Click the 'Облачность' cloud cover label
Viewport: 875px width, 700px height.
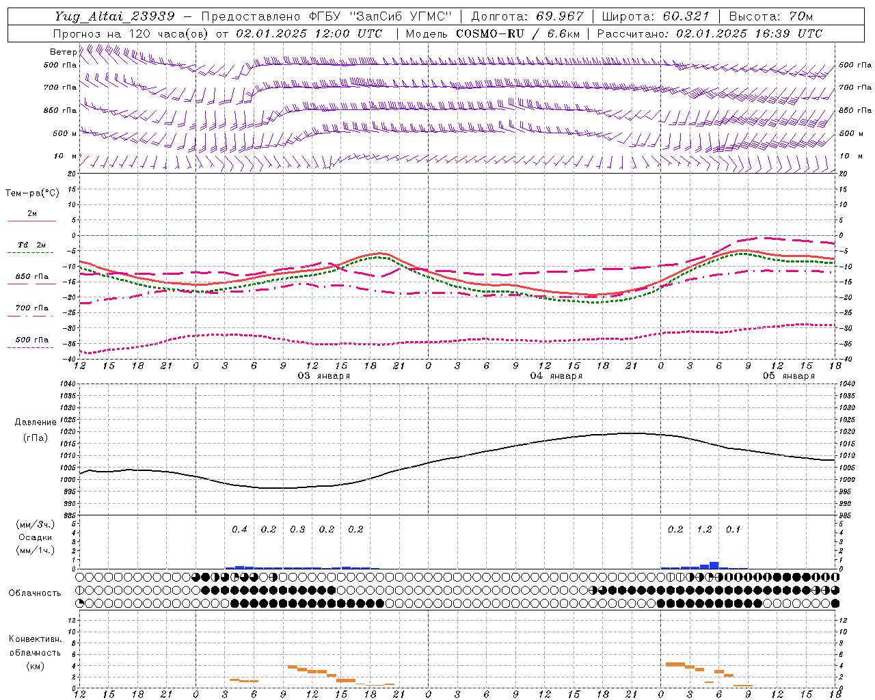click(35, 593)
